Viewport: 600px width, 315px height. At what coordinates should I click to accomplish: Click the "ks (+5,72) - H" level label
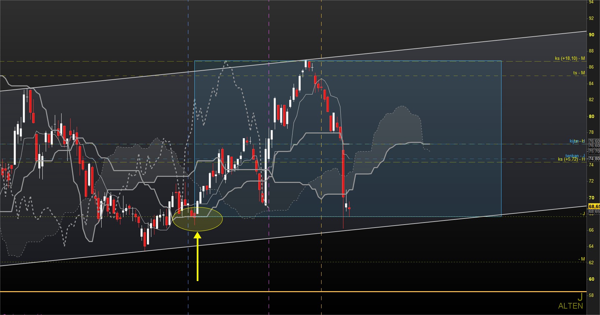(571, 159)
